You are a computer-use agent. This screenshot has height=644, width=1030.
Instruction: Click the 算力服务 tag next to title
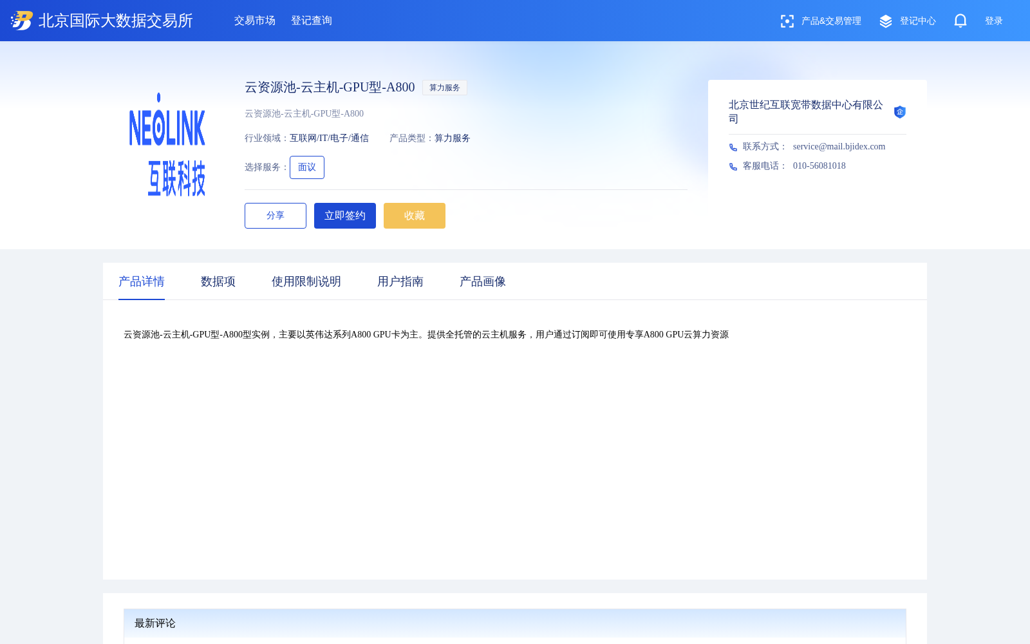pos(445,88)
